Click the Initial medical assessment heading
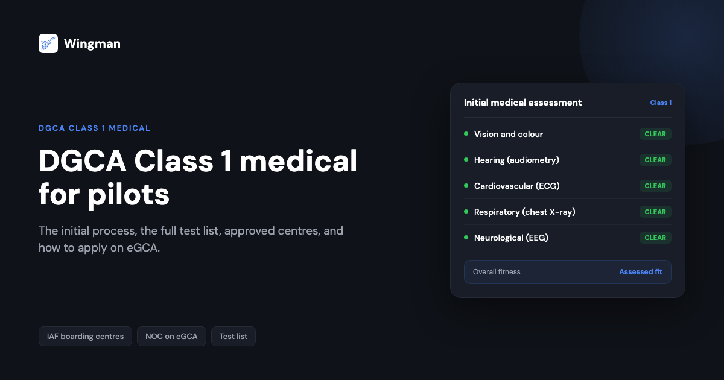 tap(522, 103)
